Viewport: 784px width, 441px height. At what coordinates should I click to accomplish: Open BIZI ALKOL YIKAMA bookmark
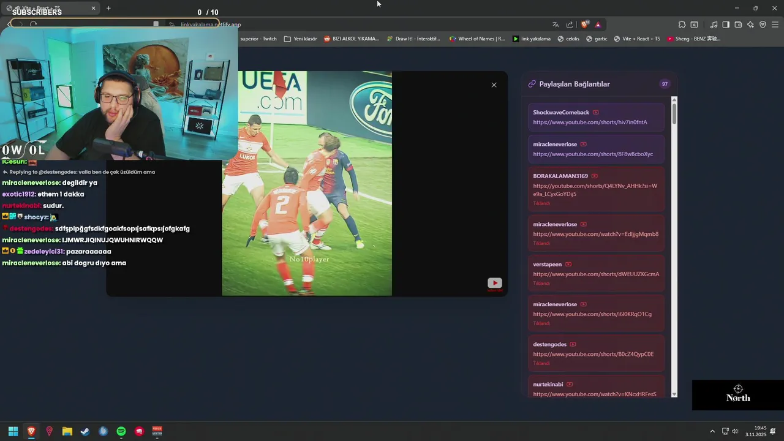pos(352,39)
